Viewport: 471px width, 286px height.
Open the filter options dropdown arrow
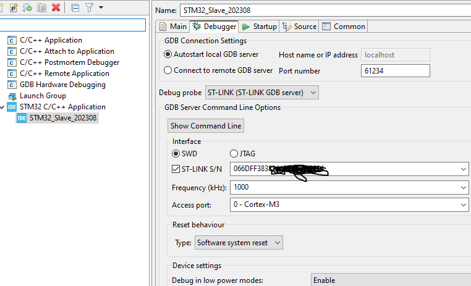101,7
